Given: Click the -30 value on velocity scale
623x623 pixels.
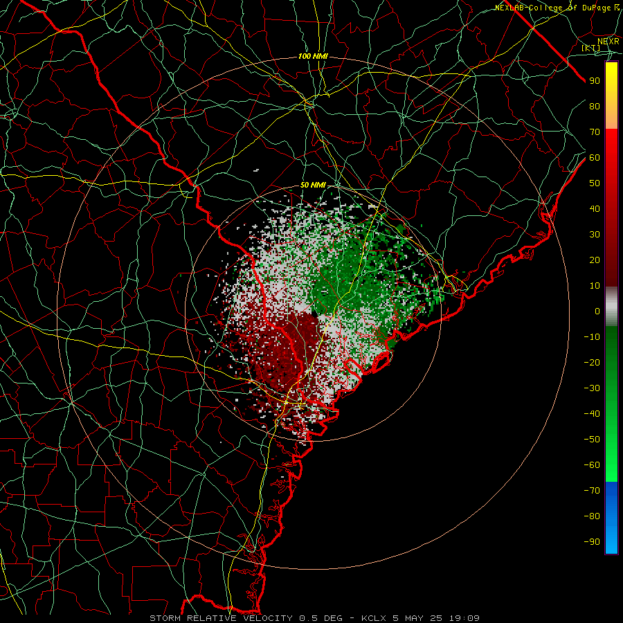Looking at the screenshot, I should (592, 388).
